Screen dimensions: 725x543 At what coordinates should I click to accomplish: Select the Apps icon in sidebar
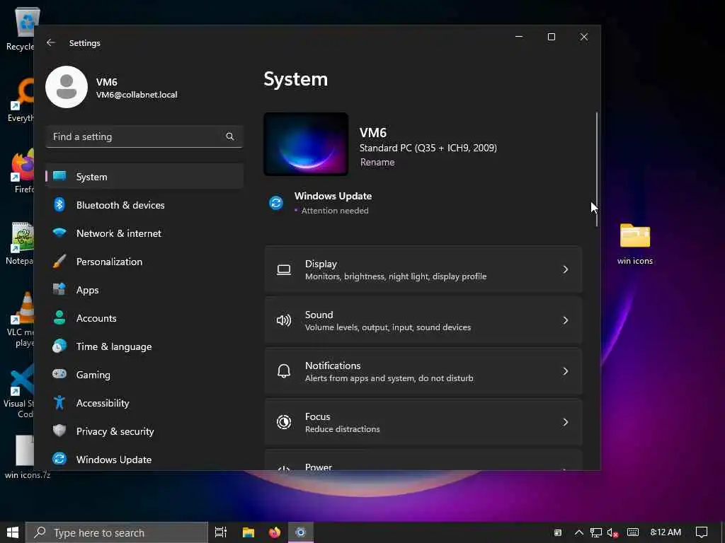click(x=59, y=289)
